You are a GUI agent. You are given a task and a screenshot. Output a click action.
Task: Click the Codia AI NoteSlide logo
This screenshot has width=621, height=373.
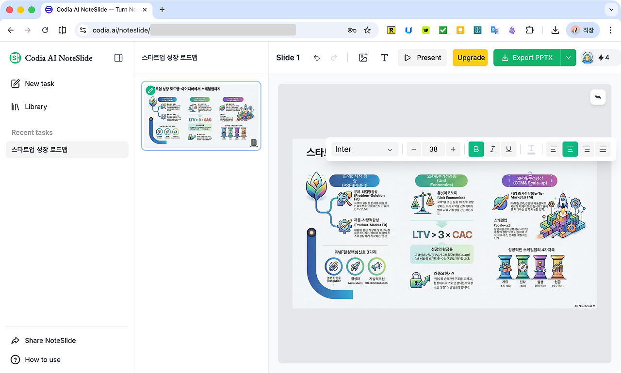[x=51, y=58]
